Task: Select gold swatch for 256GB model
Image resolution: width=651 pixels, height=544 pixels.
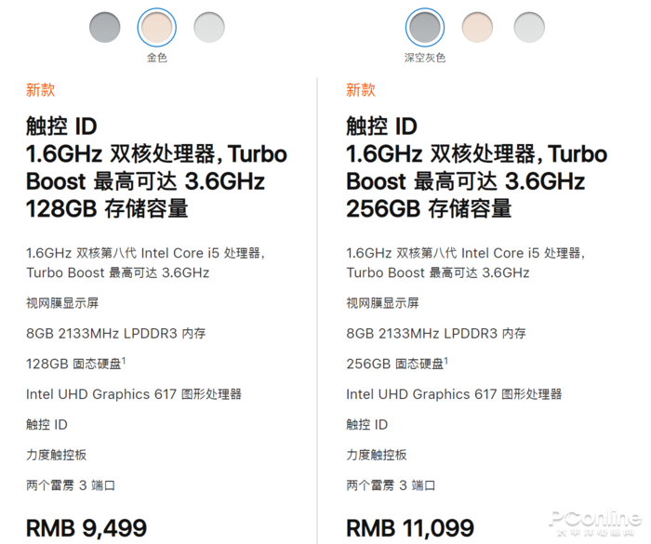Action: pos(477,27)
